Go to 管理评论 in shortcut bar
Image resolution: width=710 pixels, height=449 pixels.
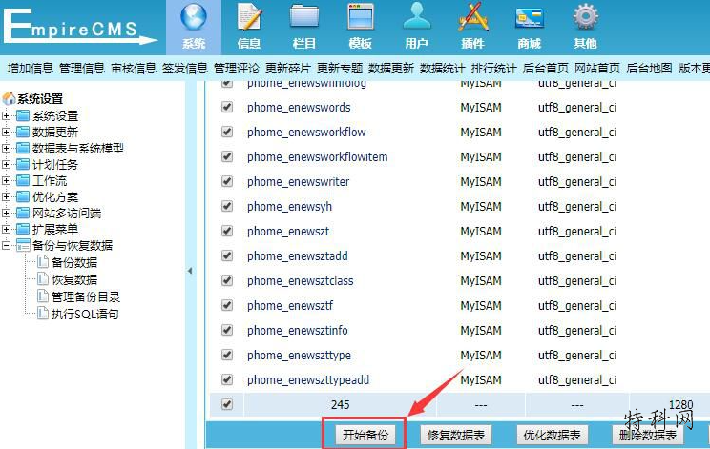(x=237, y=69)
